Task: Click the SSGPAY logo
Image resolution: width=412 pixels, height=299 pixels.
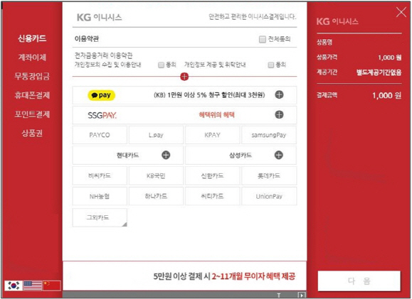Action: pyautogui.click(x=102, y=115)
